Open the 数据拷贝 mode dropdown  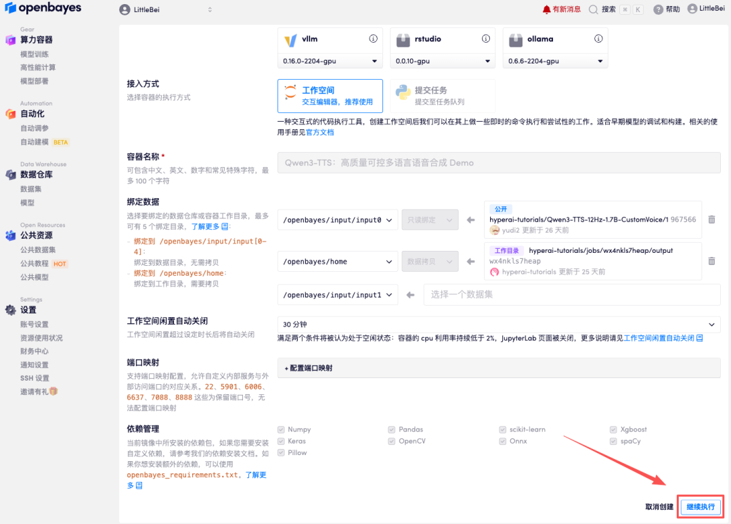[430, 262]
